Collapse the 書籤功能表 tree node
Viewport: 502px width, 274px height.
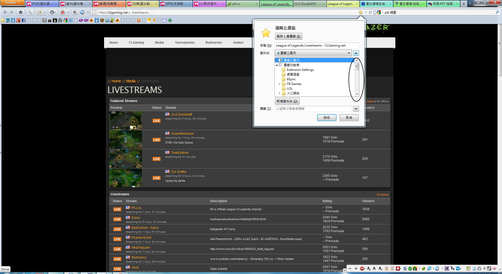(277, 65)
